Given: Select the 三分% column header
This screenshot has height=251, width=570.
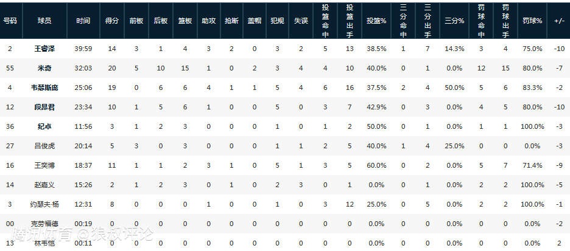Looking at the screenshot, I should [x=454, y=20].
